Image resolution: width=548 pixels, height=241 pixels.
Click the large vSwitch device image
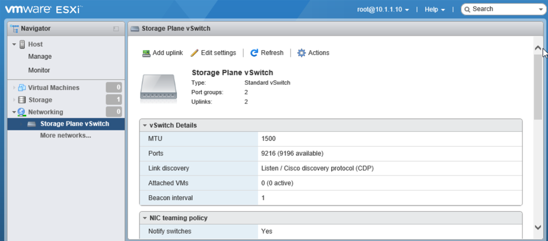pyautogui.click(x=158, y=88)
